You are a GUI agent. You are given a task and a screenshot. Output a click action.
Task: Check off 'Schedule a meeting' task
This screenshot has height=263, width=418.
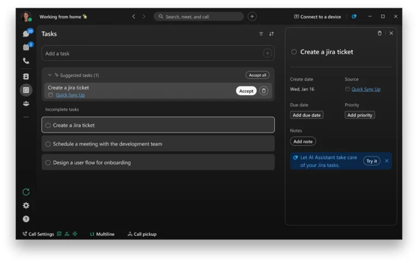(48, 144)
